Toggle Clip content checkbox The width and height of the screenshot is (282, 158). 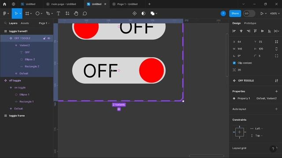pos(234,63)
